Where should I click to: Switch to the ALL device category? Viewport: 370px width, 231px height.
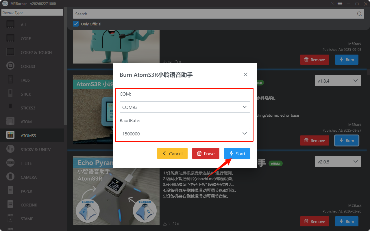click(24, 25)
